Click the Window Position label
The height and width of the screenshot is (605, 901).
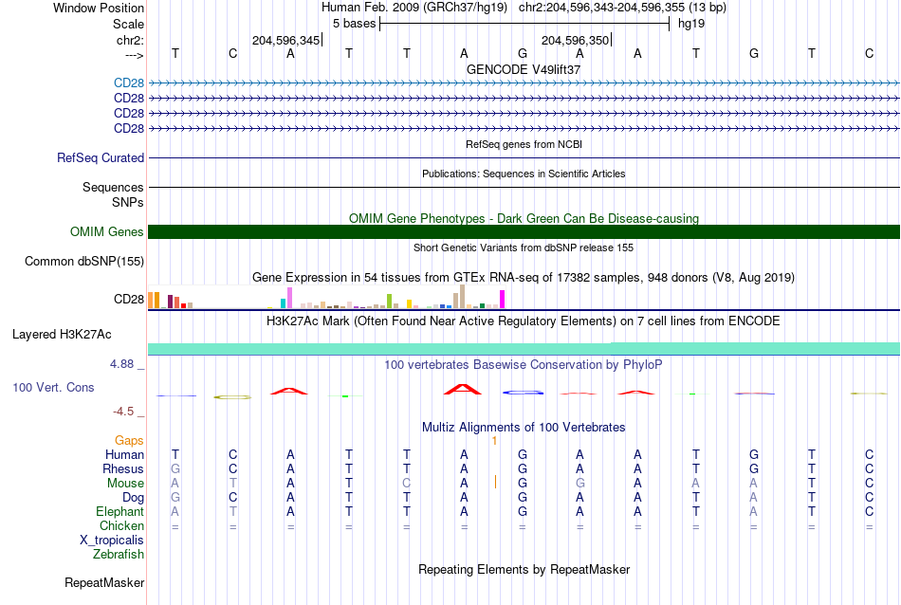pyautogui.click(x=99, y=8)
